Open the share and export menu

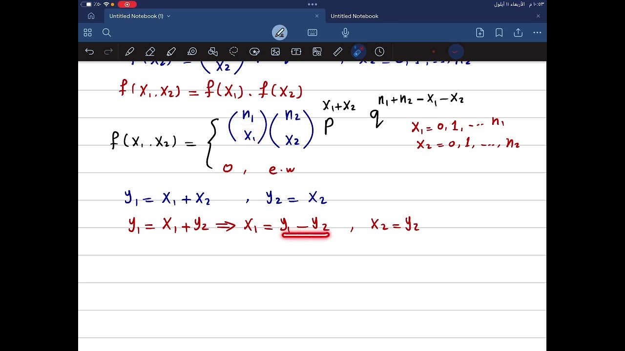(x=518, y=33)
